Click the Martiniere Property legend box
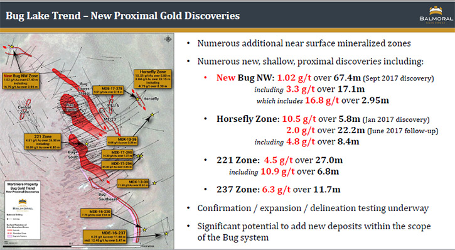The height and width of the screenshot is (250, 455). pyautogui.click(x=23, y=211)
